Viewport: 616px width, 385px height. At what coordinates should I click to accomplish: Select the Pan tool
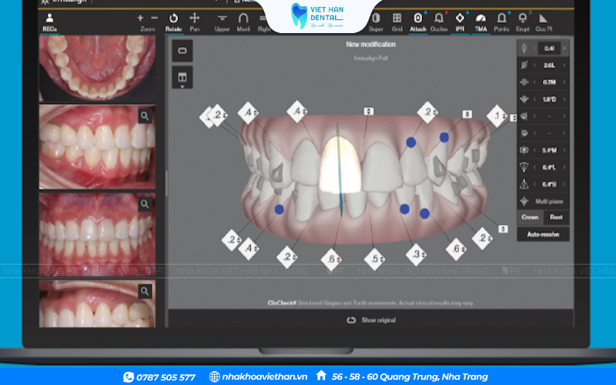click(x=195, y=20)
